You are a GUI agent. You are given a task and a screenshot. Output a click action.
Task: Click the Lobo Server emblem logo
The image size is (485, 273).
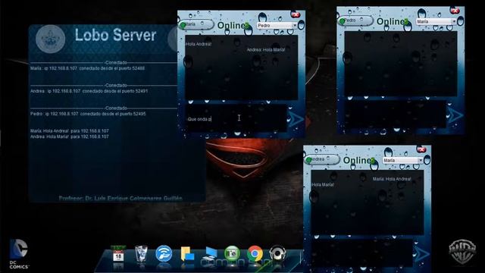tap(51, 39)
